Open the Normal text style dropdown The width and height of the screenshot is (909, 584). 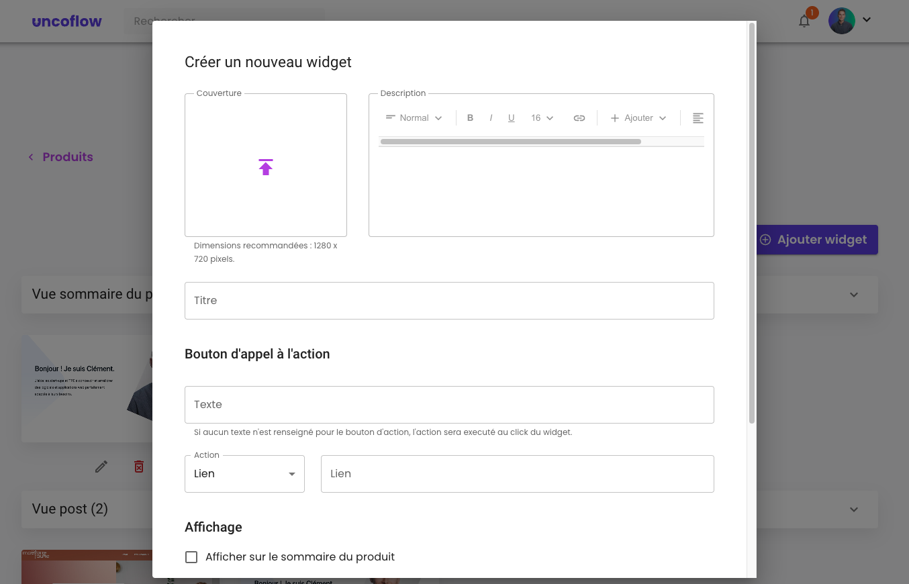[414, 118]
